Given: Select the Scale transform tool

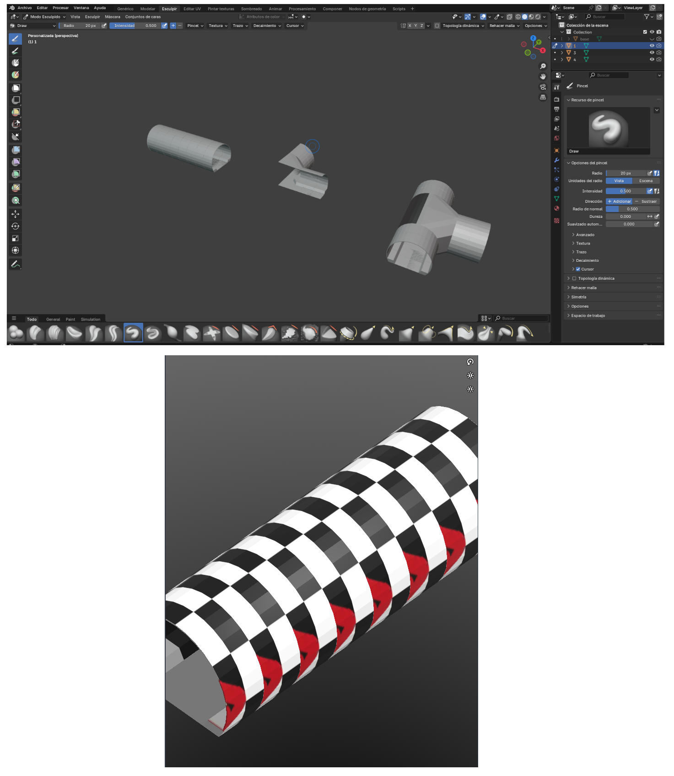Looking at the screenshot, I should coord(15,238).
